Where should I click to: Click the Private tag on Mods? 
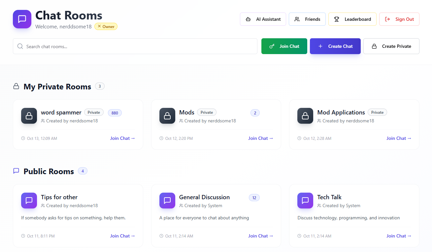(x=207, y=112)
